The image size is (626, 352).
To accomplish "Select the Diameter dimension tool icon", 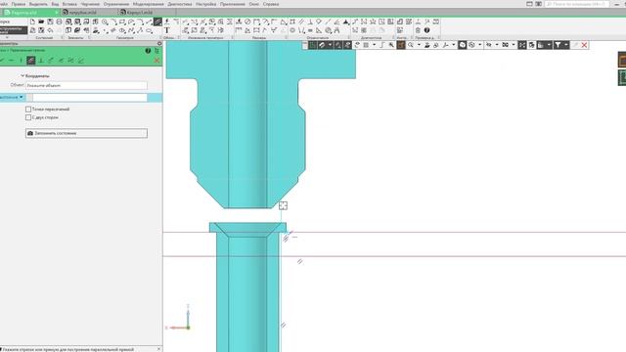I will pos(247,22).
